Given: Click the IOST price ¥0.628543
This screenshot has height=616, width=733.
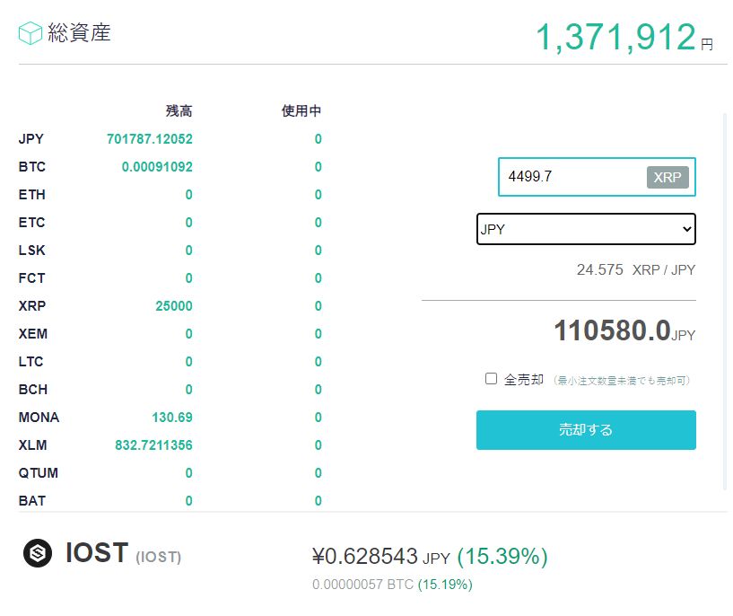Looking at the screenshot, I should click(367, 557).
